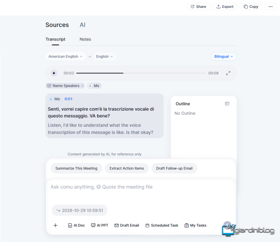The image size is (280, 242).
Task: Click the Share button
Action: (x=198, y=7)
